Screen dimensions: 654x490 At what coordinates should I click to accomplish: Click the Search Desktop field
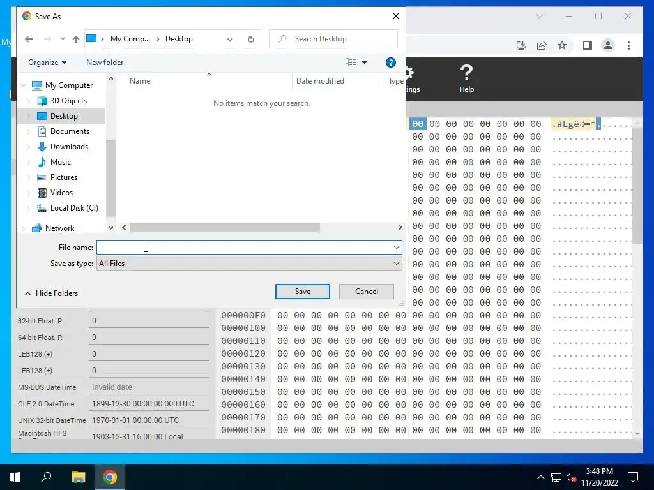333,39
